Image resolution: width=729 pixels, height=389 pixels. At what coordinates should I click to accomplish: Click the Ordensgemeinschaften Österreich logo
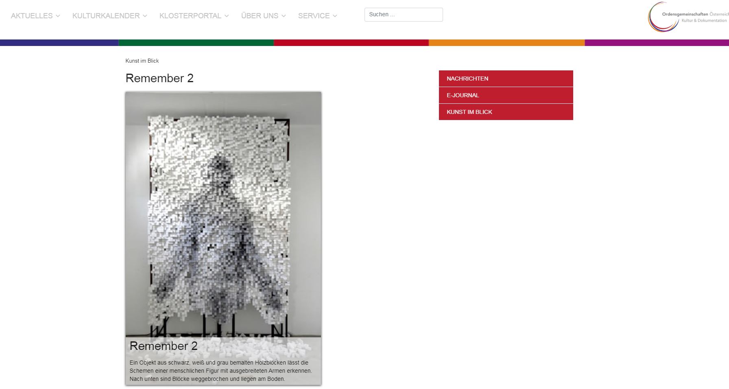coord(688,17)
